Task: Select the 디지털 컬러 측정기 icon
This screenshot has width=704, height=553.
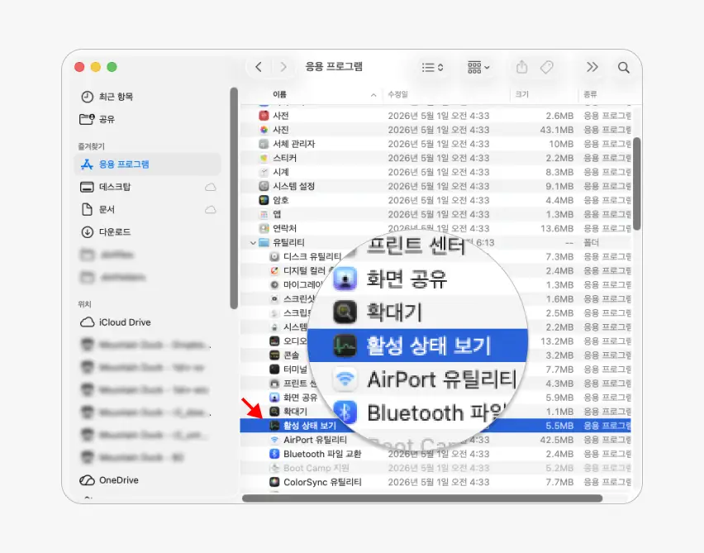Action: pos(274,271)
